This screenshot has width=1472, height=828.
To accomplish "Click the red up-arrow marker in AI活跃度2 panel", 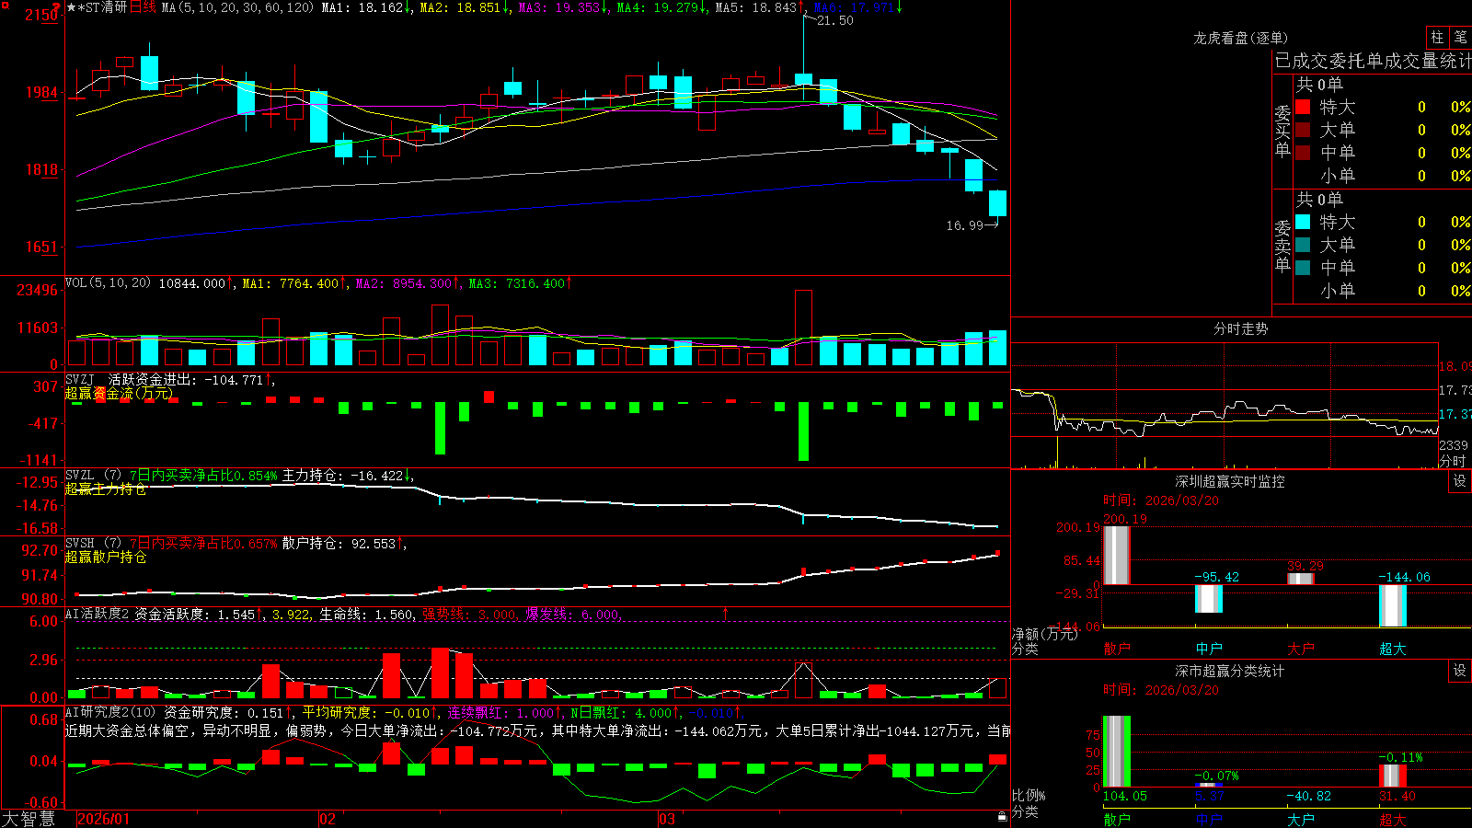I will pyautogui.click(x=726, y=613).
